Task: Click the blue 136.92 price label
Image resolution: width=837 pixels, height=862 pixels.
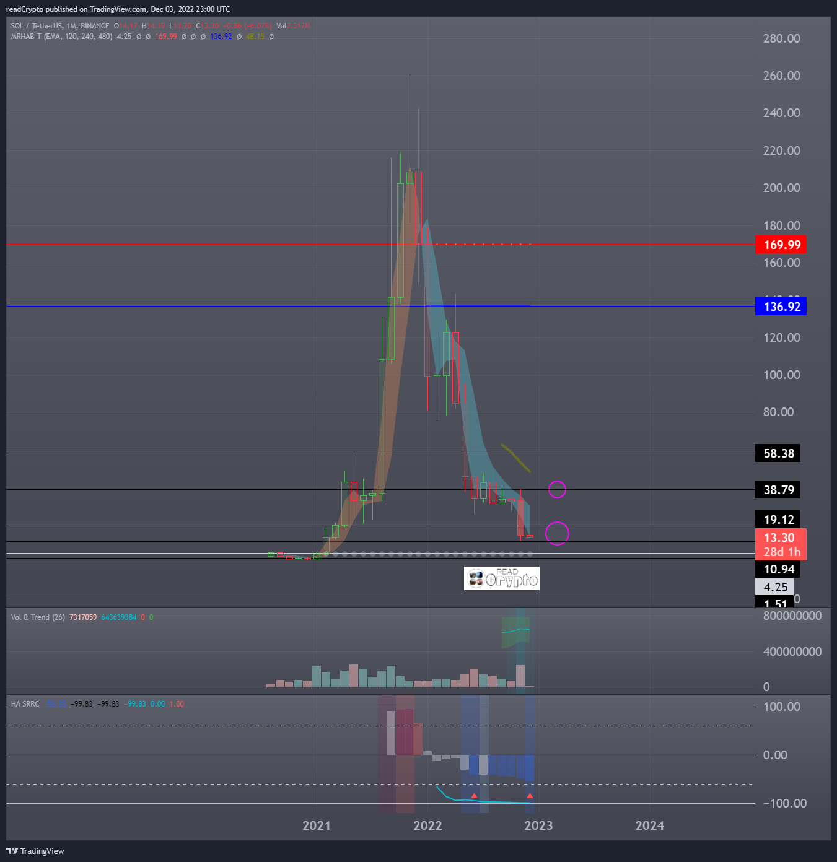Action: (x=781, y=307)
